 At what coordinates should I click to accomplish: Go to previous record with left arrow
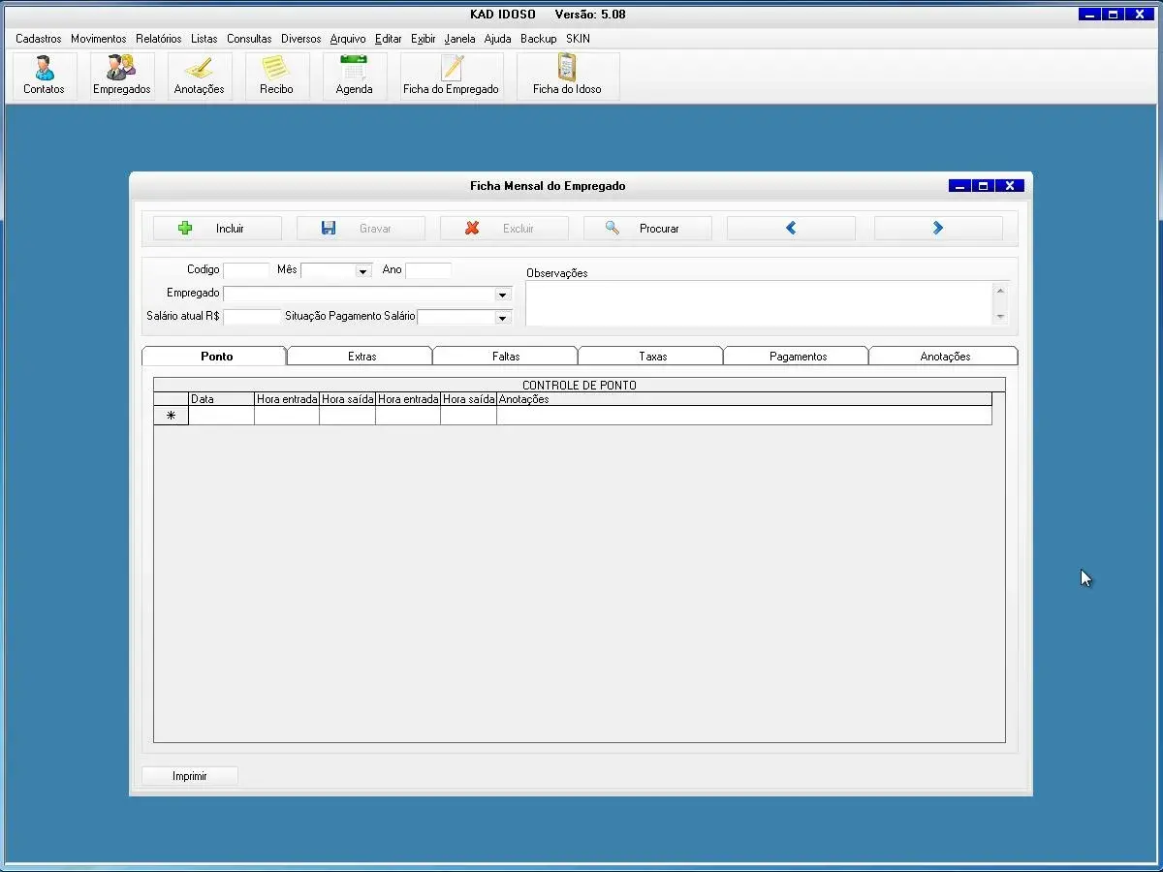click(x=791, y=229)
